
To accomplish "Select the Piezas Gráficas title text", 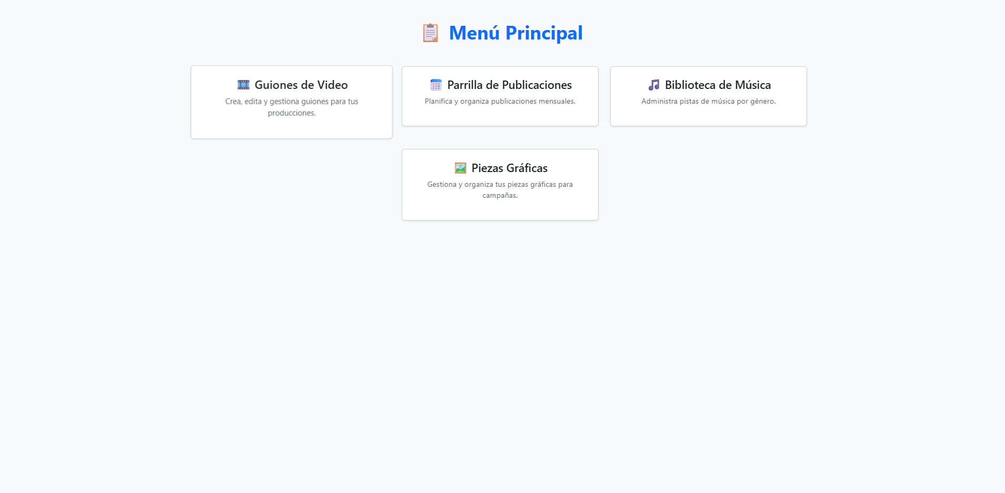I will coord(509,167).
